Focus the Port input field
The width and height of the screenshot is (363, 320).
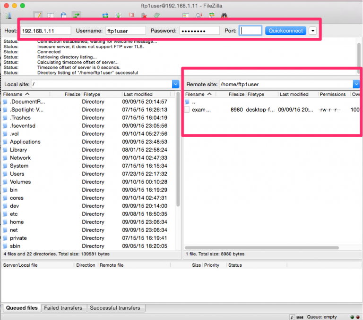coord(250,31)
